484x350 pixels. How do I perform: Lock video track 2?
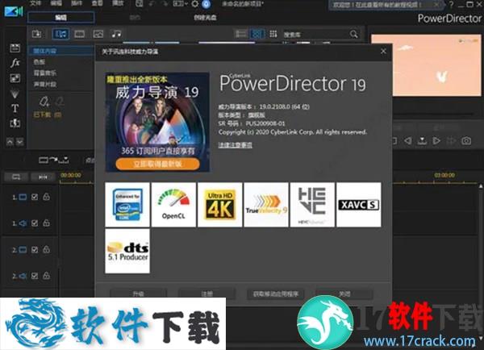[x=46, y=249]
